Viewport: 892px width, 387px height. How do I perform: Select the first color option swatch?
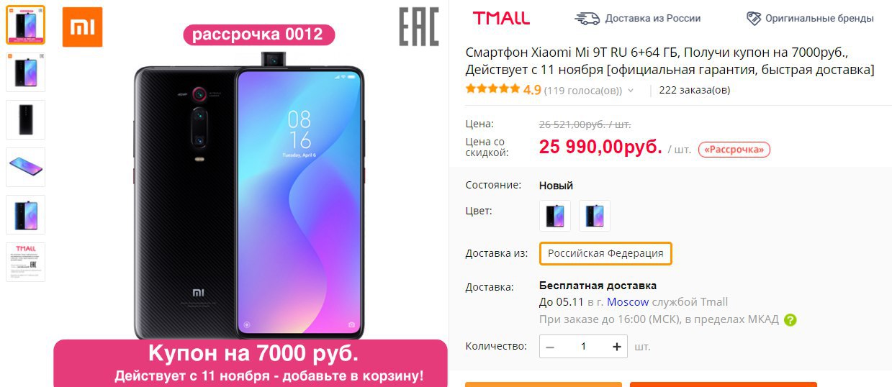(555, 216)
